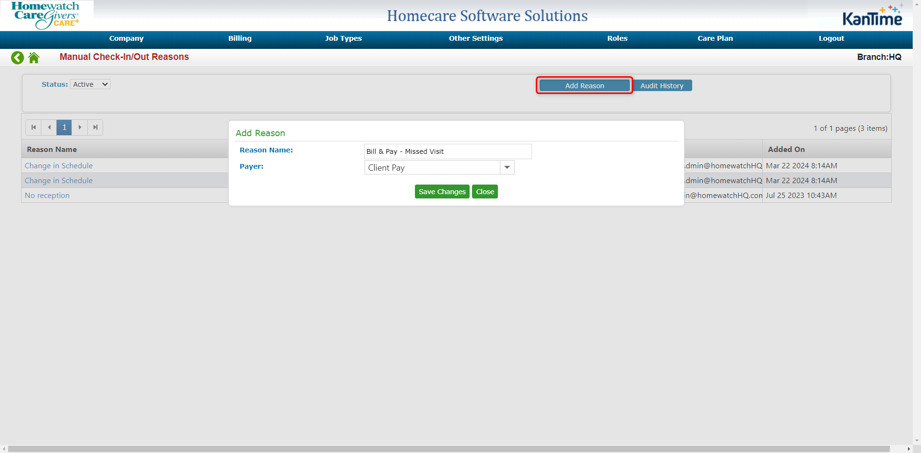The height and width of the screenshot is (453, 921).
Task: Open the No reception reason link
Action: click(x=47, y=196)
